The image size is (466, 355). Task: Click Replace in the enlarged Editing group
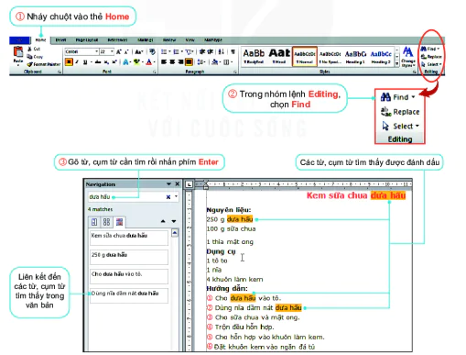pos(400,112)
